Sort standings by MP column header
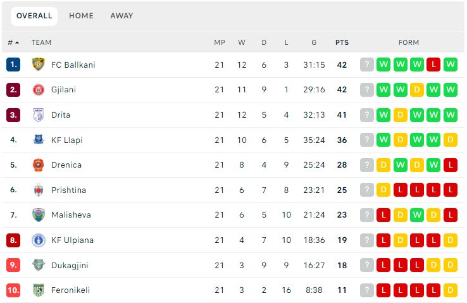Viewport: 467px width, 303px height. click(x=220, y=42)
